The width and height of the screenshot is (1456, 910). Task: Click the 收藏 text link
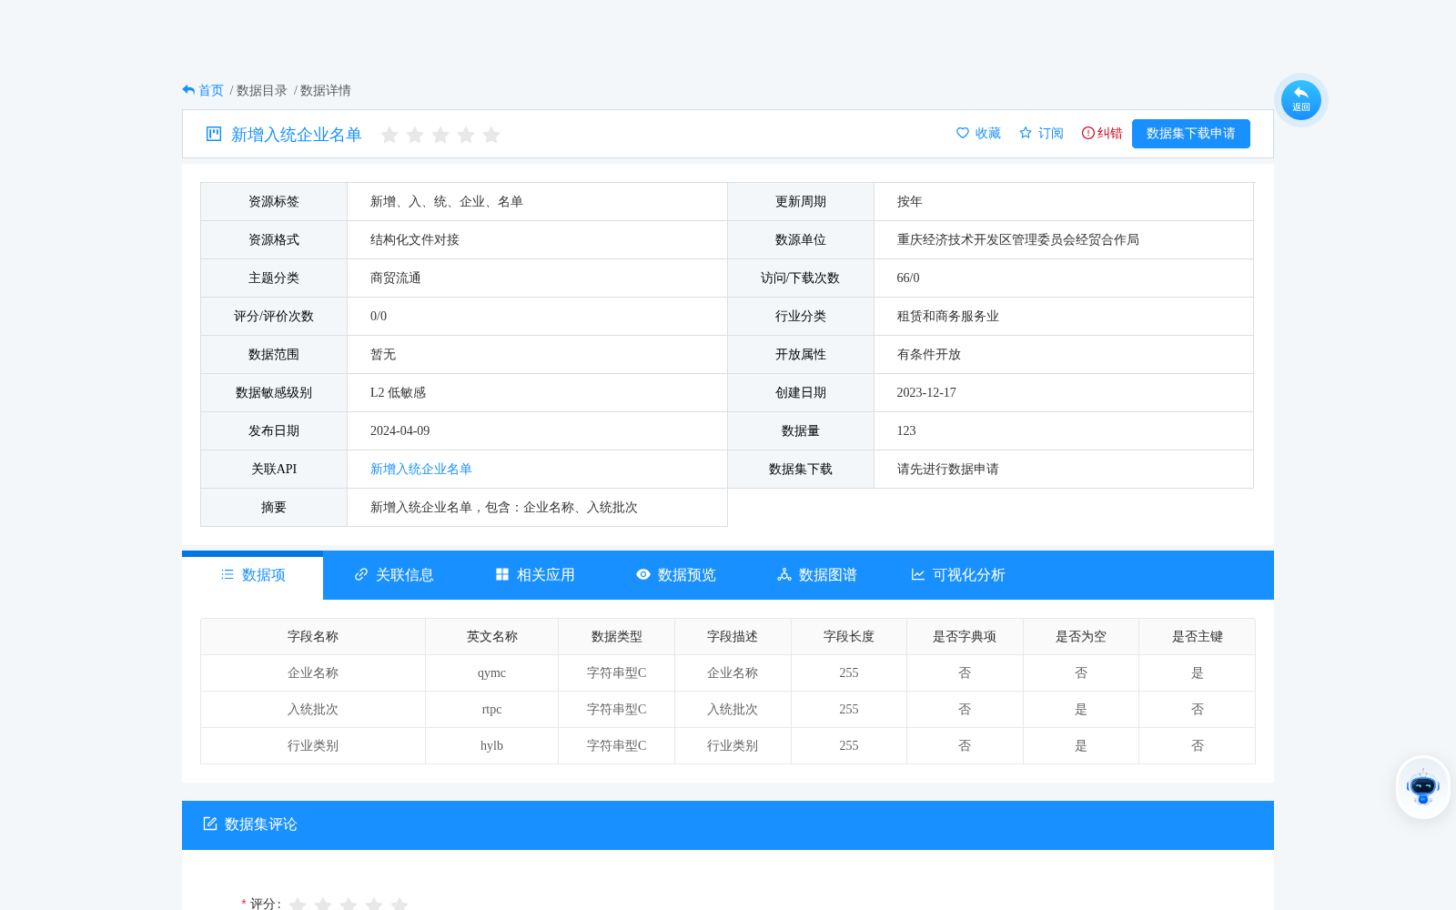pyautogui.click(x=988, y=133)
